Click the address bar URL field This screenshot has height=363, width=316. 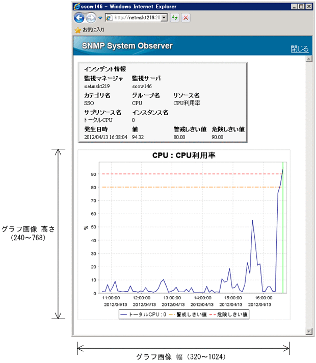[x=137, y=18]
